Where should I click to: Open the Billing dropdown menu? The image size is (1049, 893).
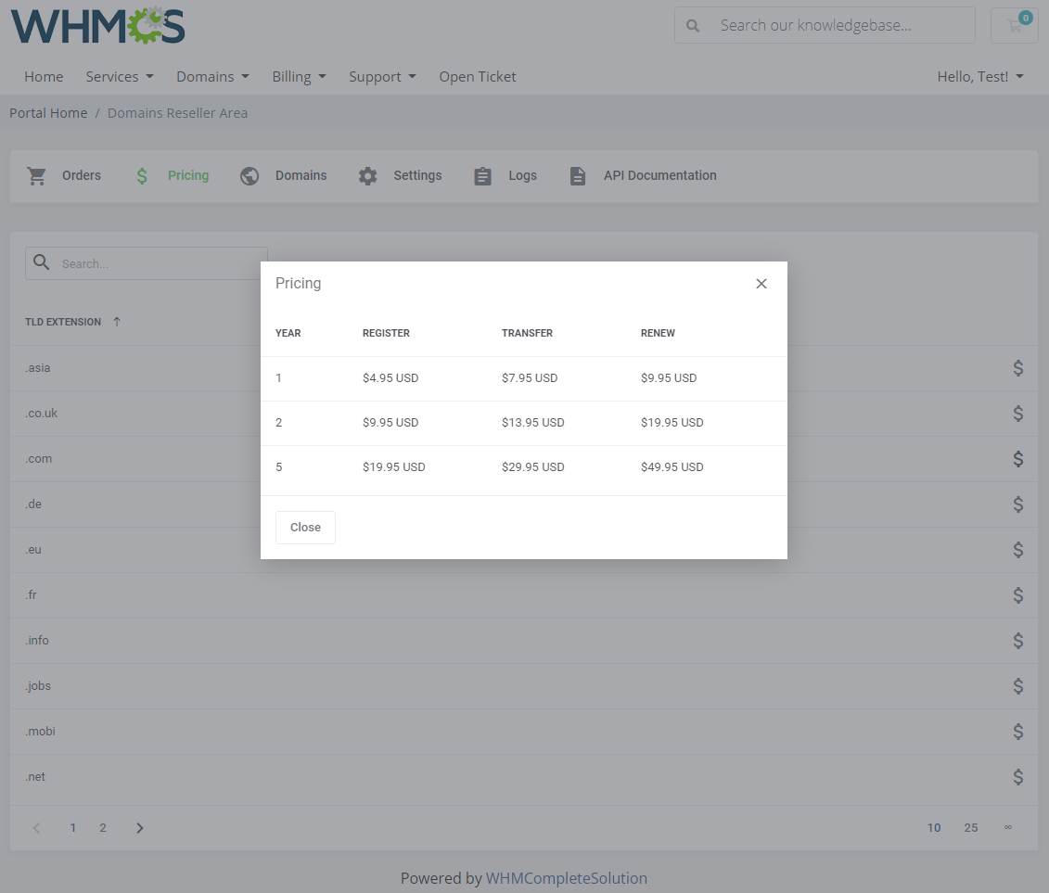299,76
